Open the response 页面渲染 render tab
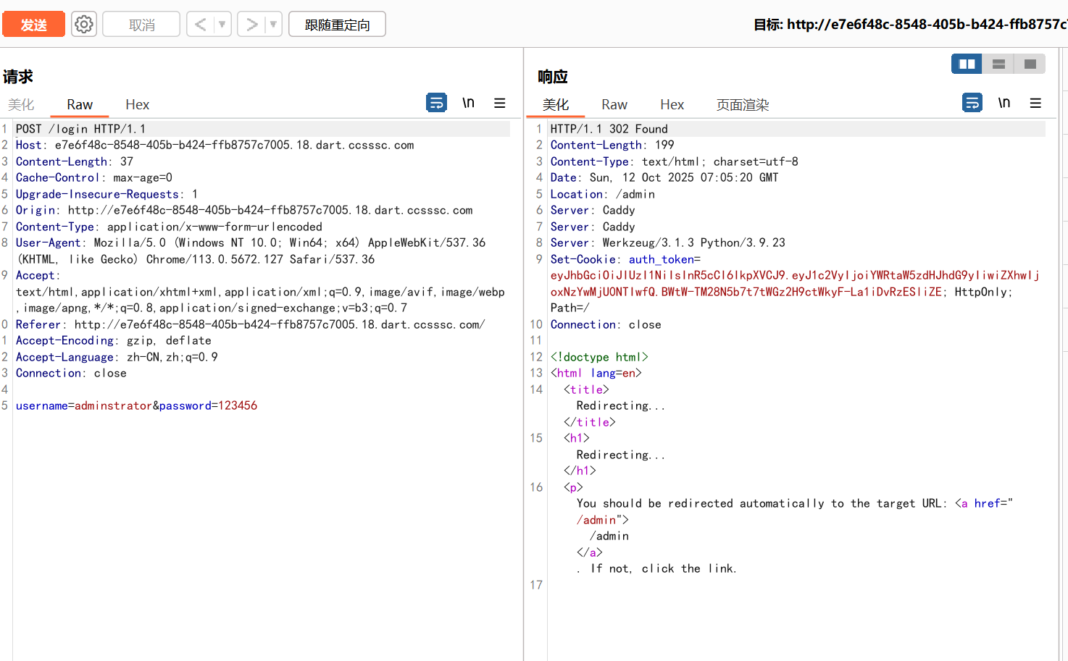The height and width of the screenshot is (661, 1068). (742, 105)
